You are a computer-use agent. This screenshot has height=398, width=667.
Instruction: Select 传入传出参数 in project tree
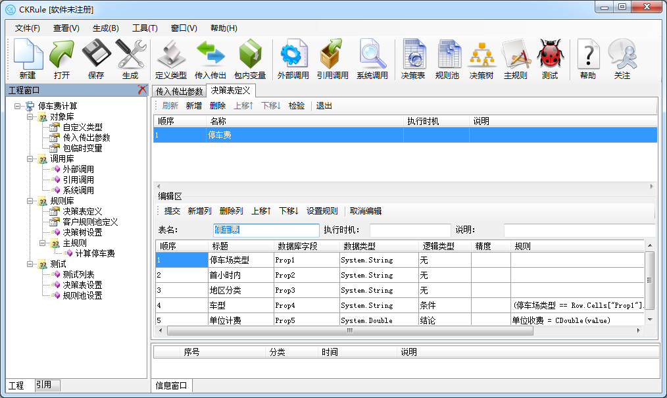pyautogui.click(x=86, y=137)
